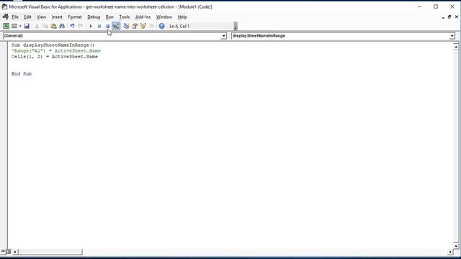Run the macro with the green play icon
This screenshot has width=461, height=259.
click(91, 26)
